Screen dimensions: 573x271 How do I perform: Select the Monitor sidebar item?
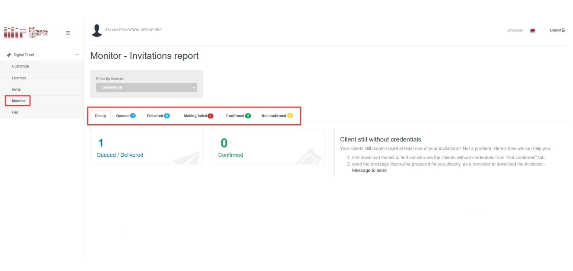coord(18,101)
